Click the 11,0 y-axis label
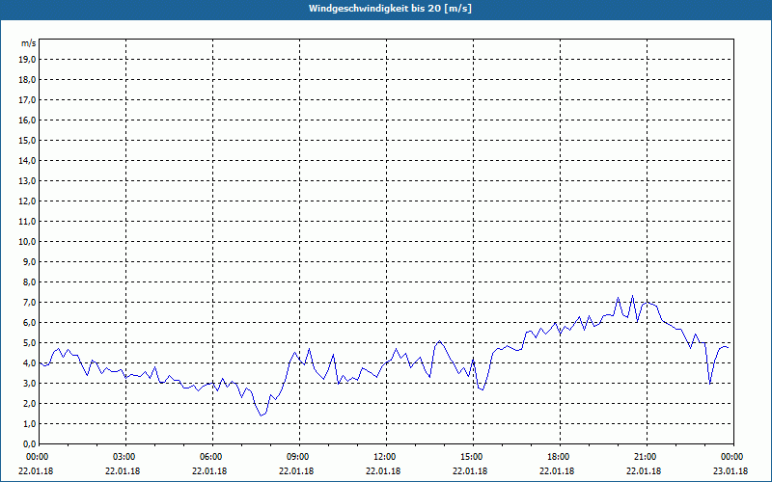The height and width of the screenshot is (482, 772). coord(27,222)
